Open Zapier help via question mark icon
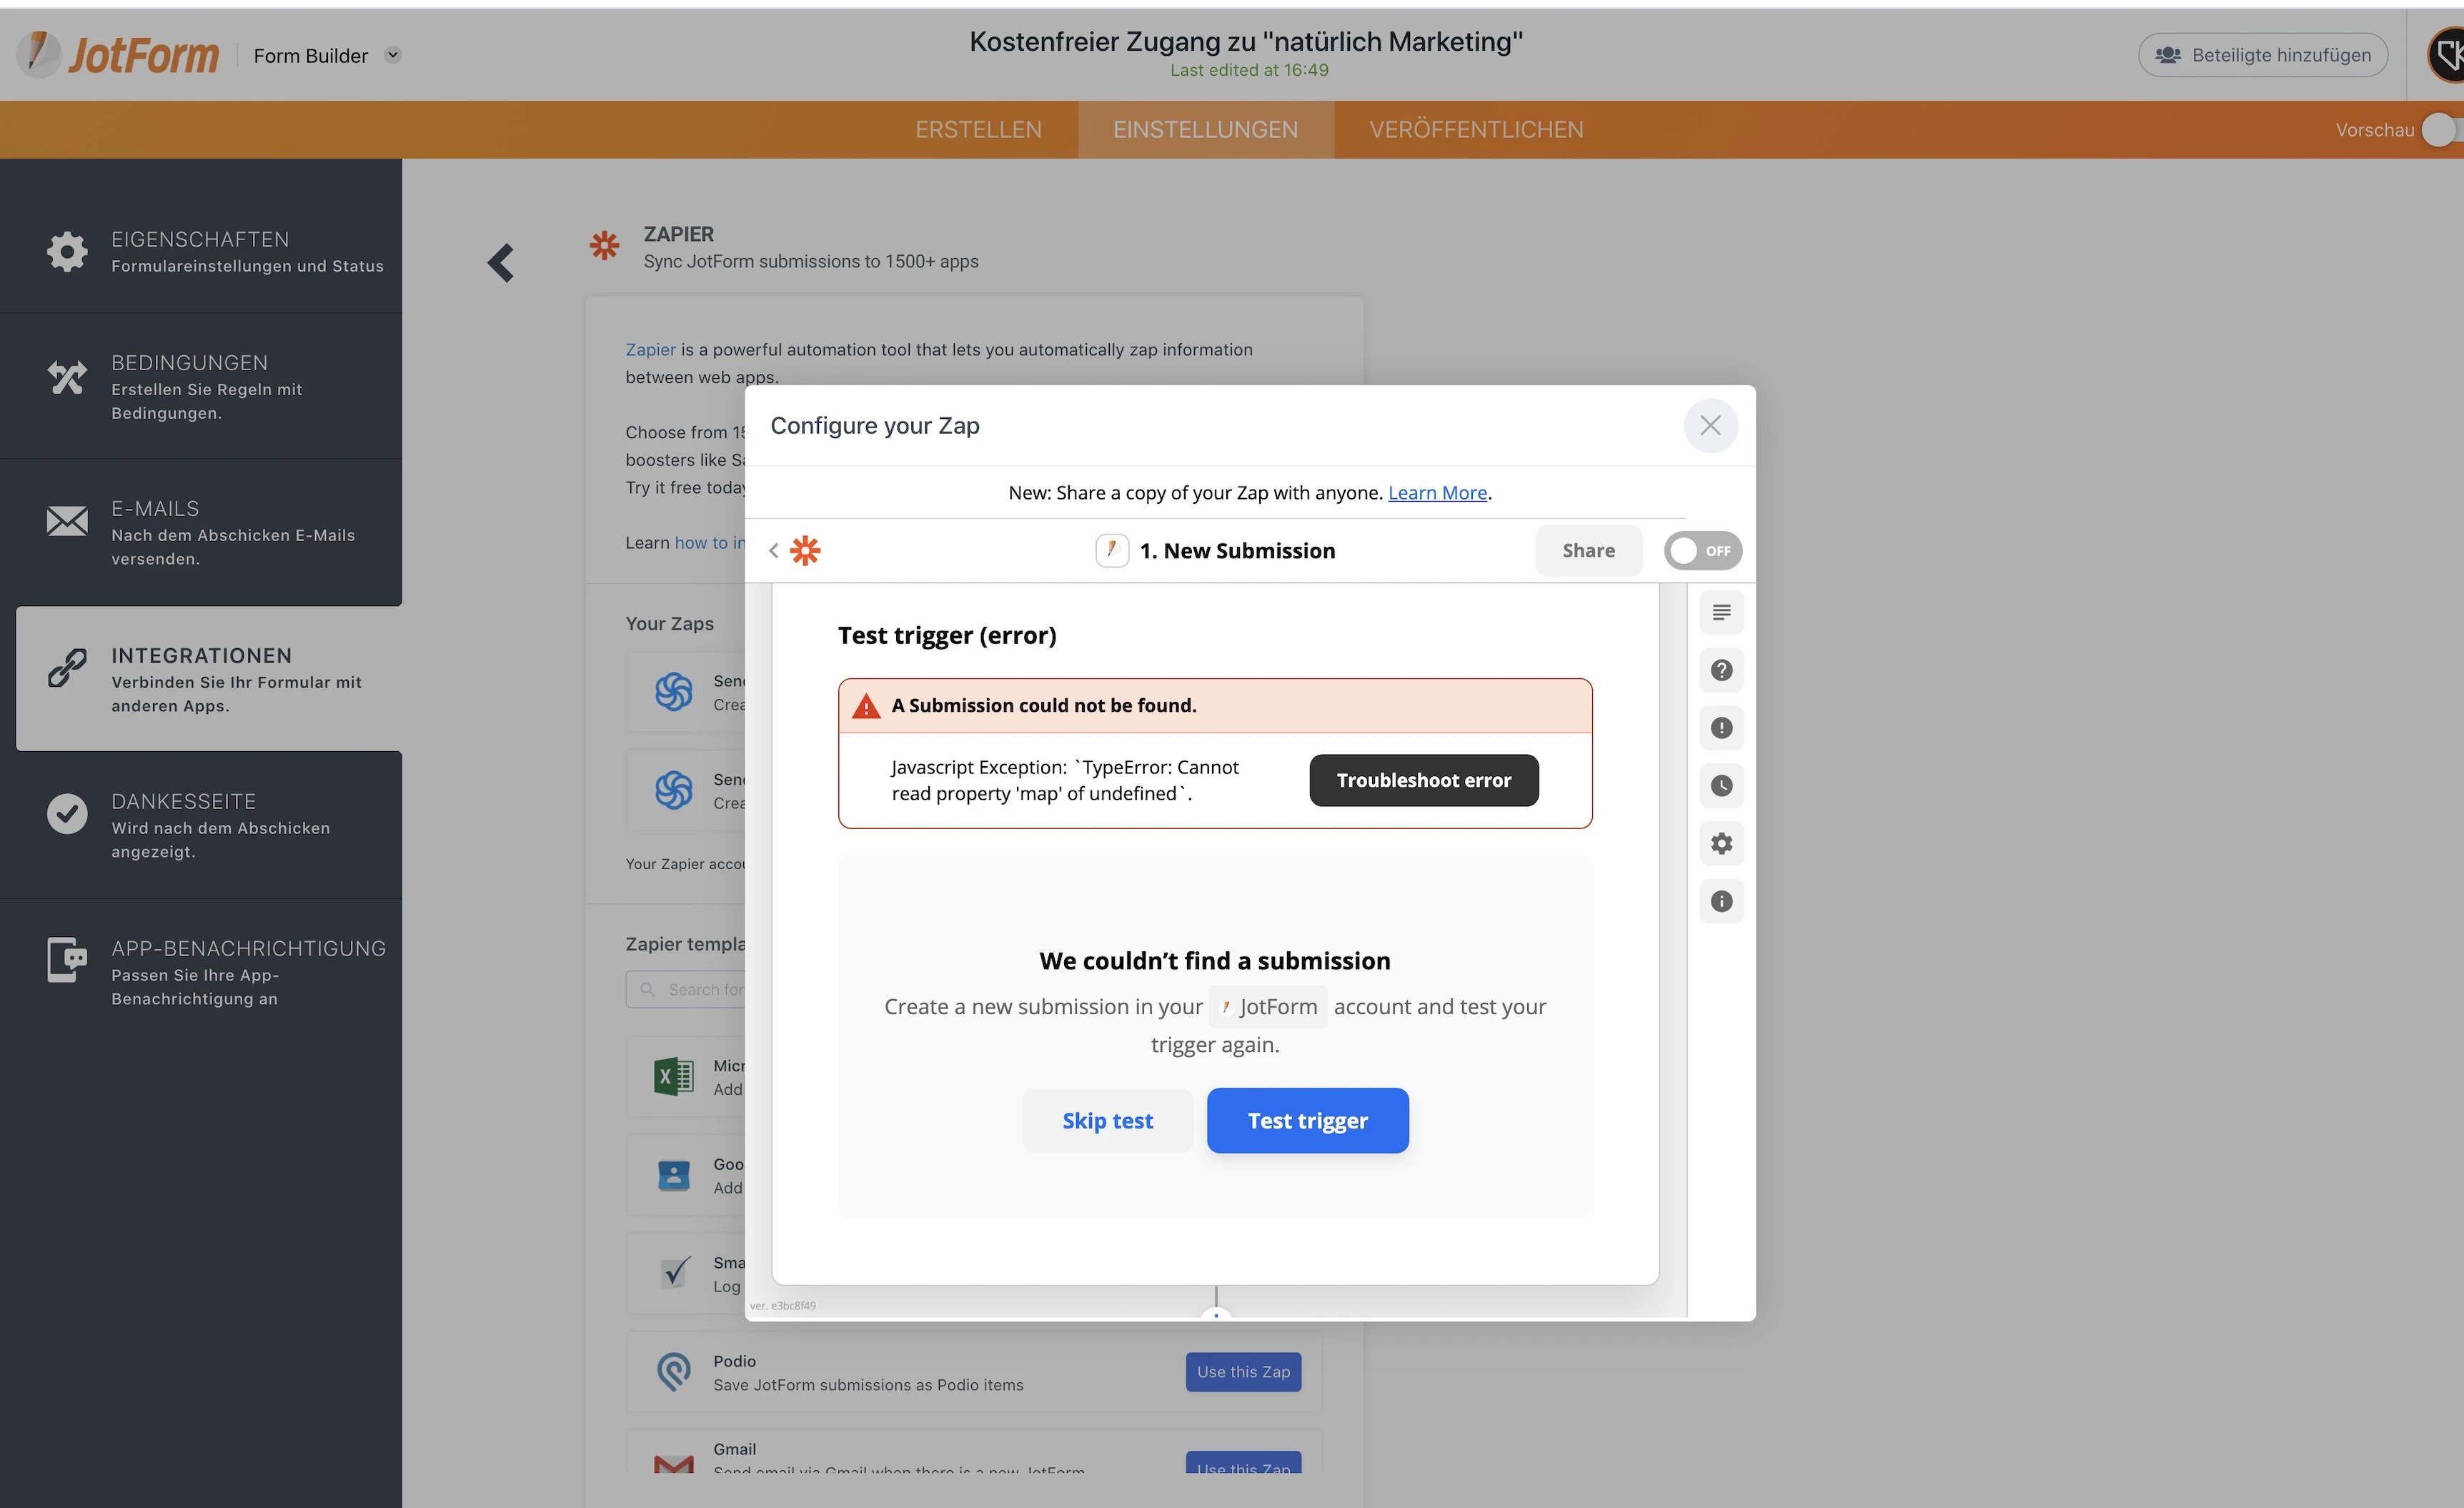 [x=1721, y=670]
